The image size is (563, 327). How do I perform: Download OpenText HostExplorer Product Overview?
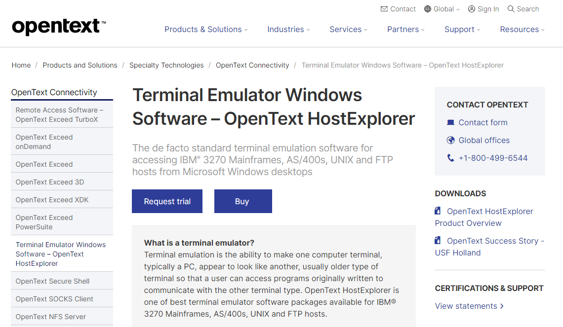(484, 217)
